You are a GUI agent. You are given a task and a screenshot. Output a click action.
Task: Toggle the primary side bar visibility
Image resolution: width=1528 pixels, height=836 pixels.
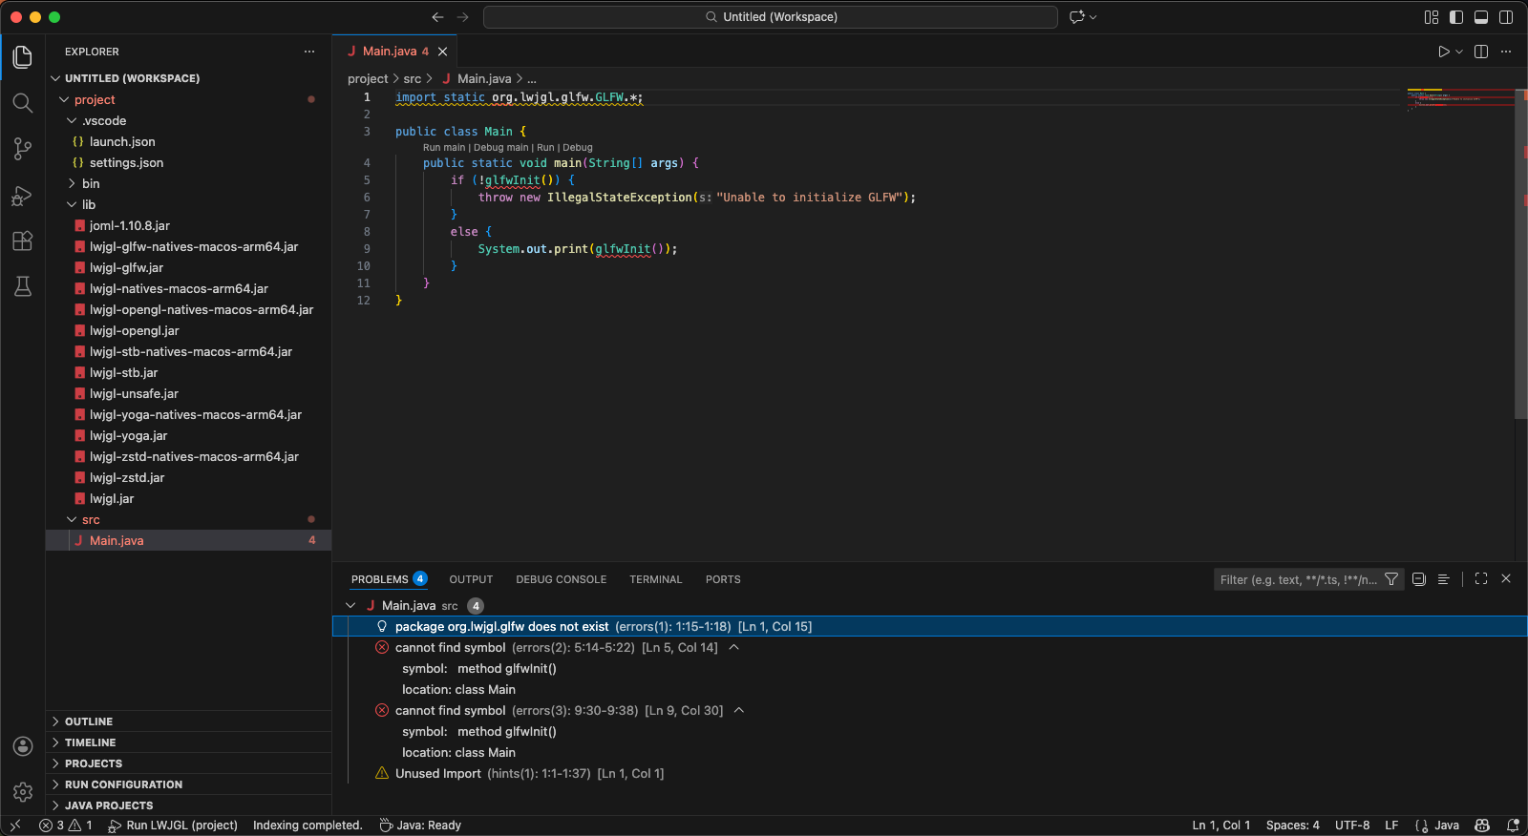(1456, 17)
